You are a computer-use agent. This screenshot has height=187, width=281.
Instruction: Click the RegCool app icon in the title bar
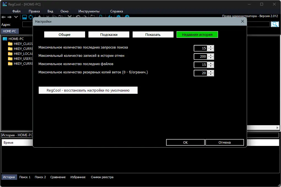[4, 4]
